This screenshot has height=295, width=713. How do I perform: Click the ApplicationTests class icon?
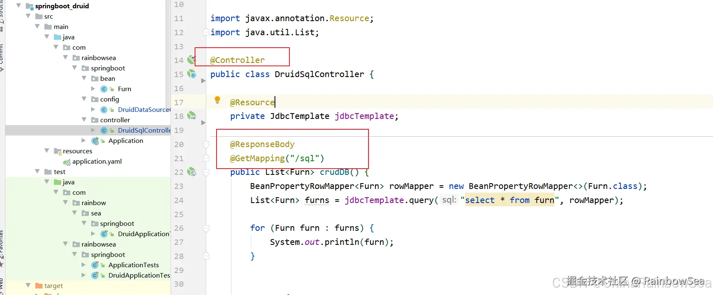pyautogui.click(x=95, y=265)
